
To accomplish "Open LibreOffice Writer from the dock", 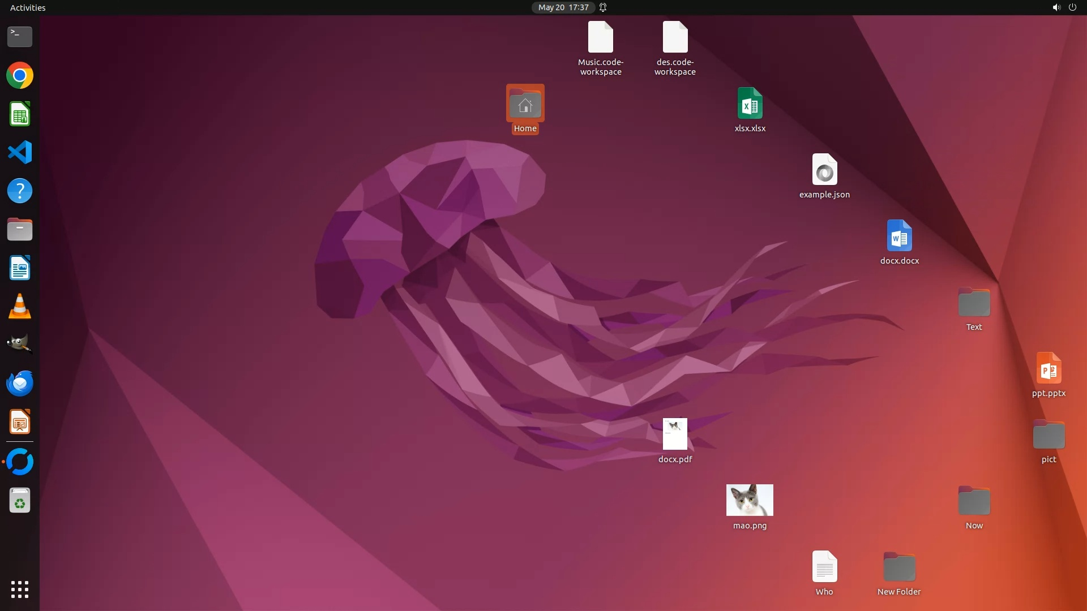I will (x=20, y=268).
